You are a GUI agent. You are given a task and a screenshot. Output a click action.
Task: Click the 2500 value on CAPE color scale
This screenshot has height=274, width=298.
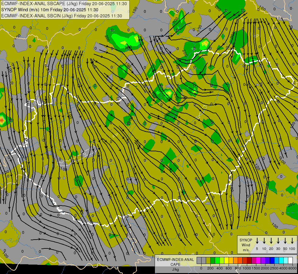274,268
